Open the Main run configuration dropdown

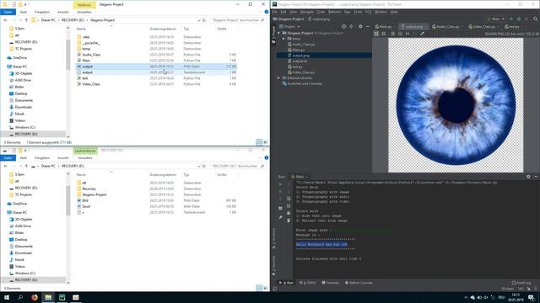(496, 19)
